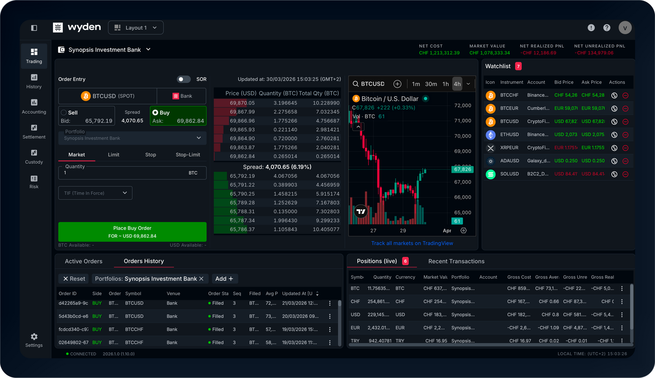This screenshot has height=378, width=655.
Task: Switch to the Orders History tab
Action: (144, 261)
